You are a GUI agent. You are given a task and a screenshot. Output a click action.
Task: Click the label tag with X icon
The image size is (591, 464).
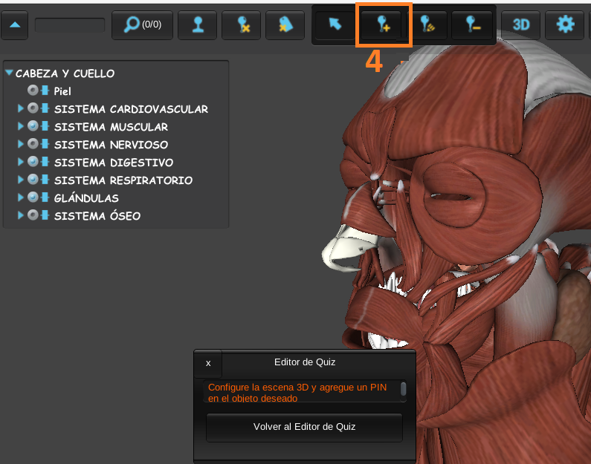[285, 25]
